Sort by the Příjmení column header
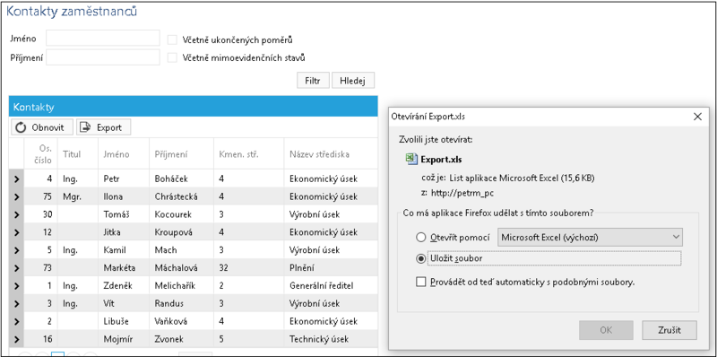 point(181,154)
